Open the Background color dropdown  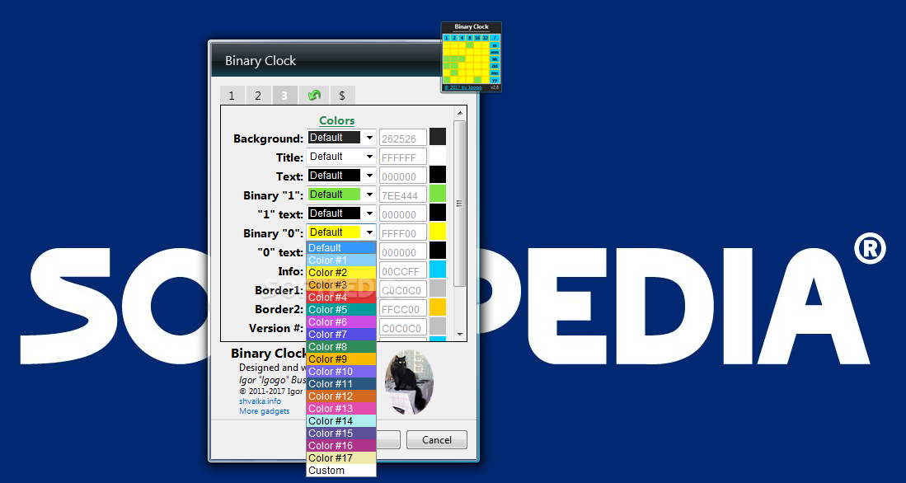click(341, 138)
